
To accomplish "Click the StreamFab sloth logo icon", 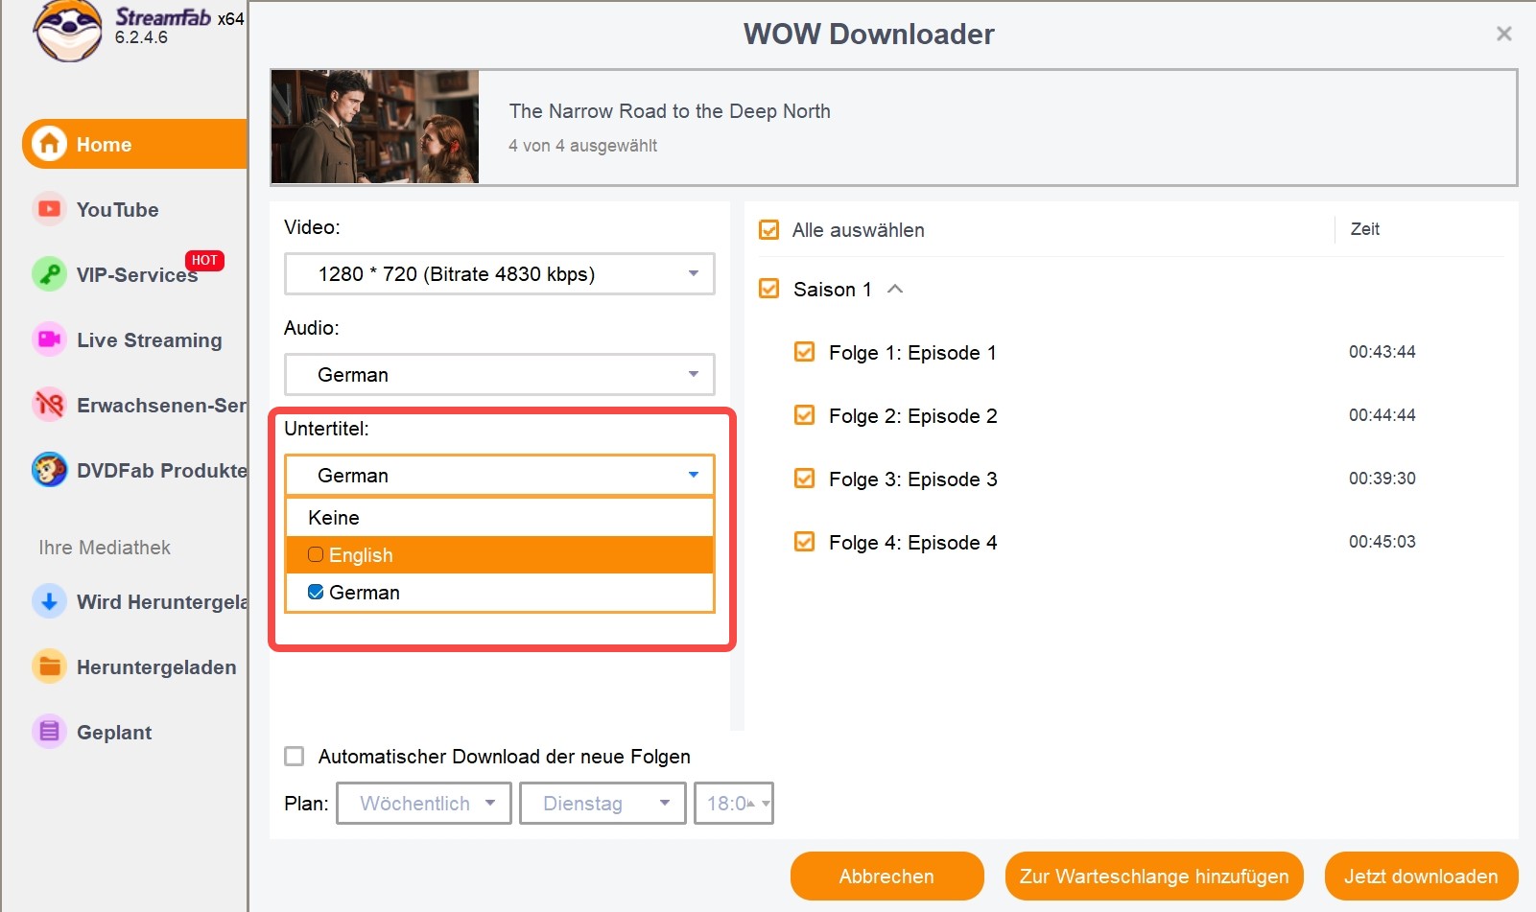I will coord(67,31).
